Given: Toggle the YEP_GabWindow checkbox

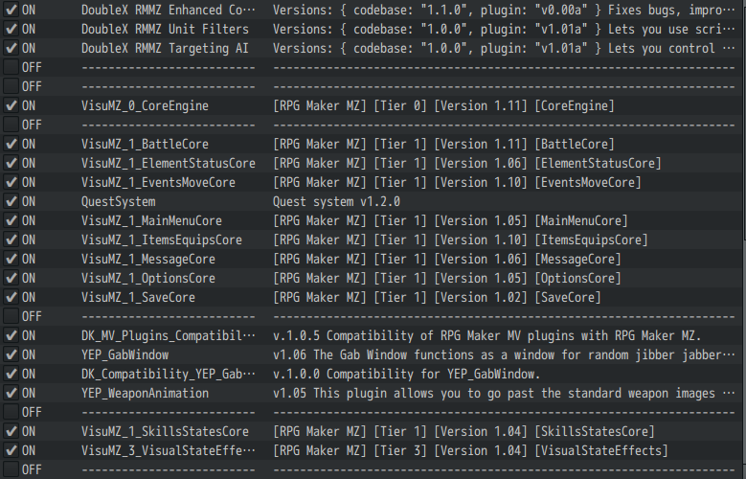Looking at the screenshot, I should pos(11,354).
